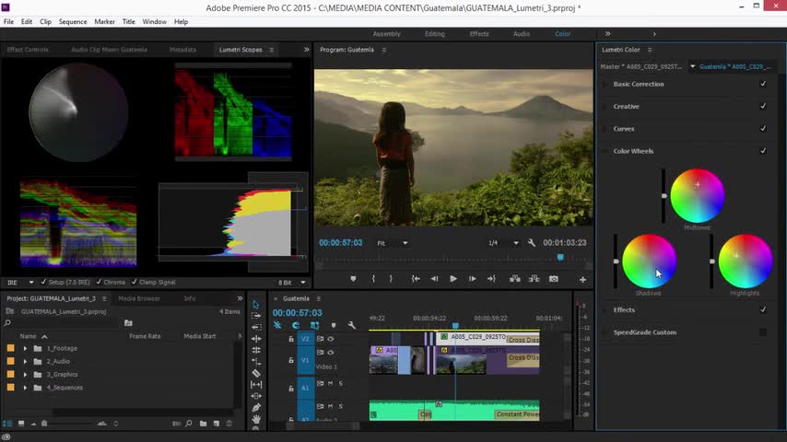Click the Shadows color wheel
Image resolution: width=787 pixels, height=442 pixels.
pos(650,261)
